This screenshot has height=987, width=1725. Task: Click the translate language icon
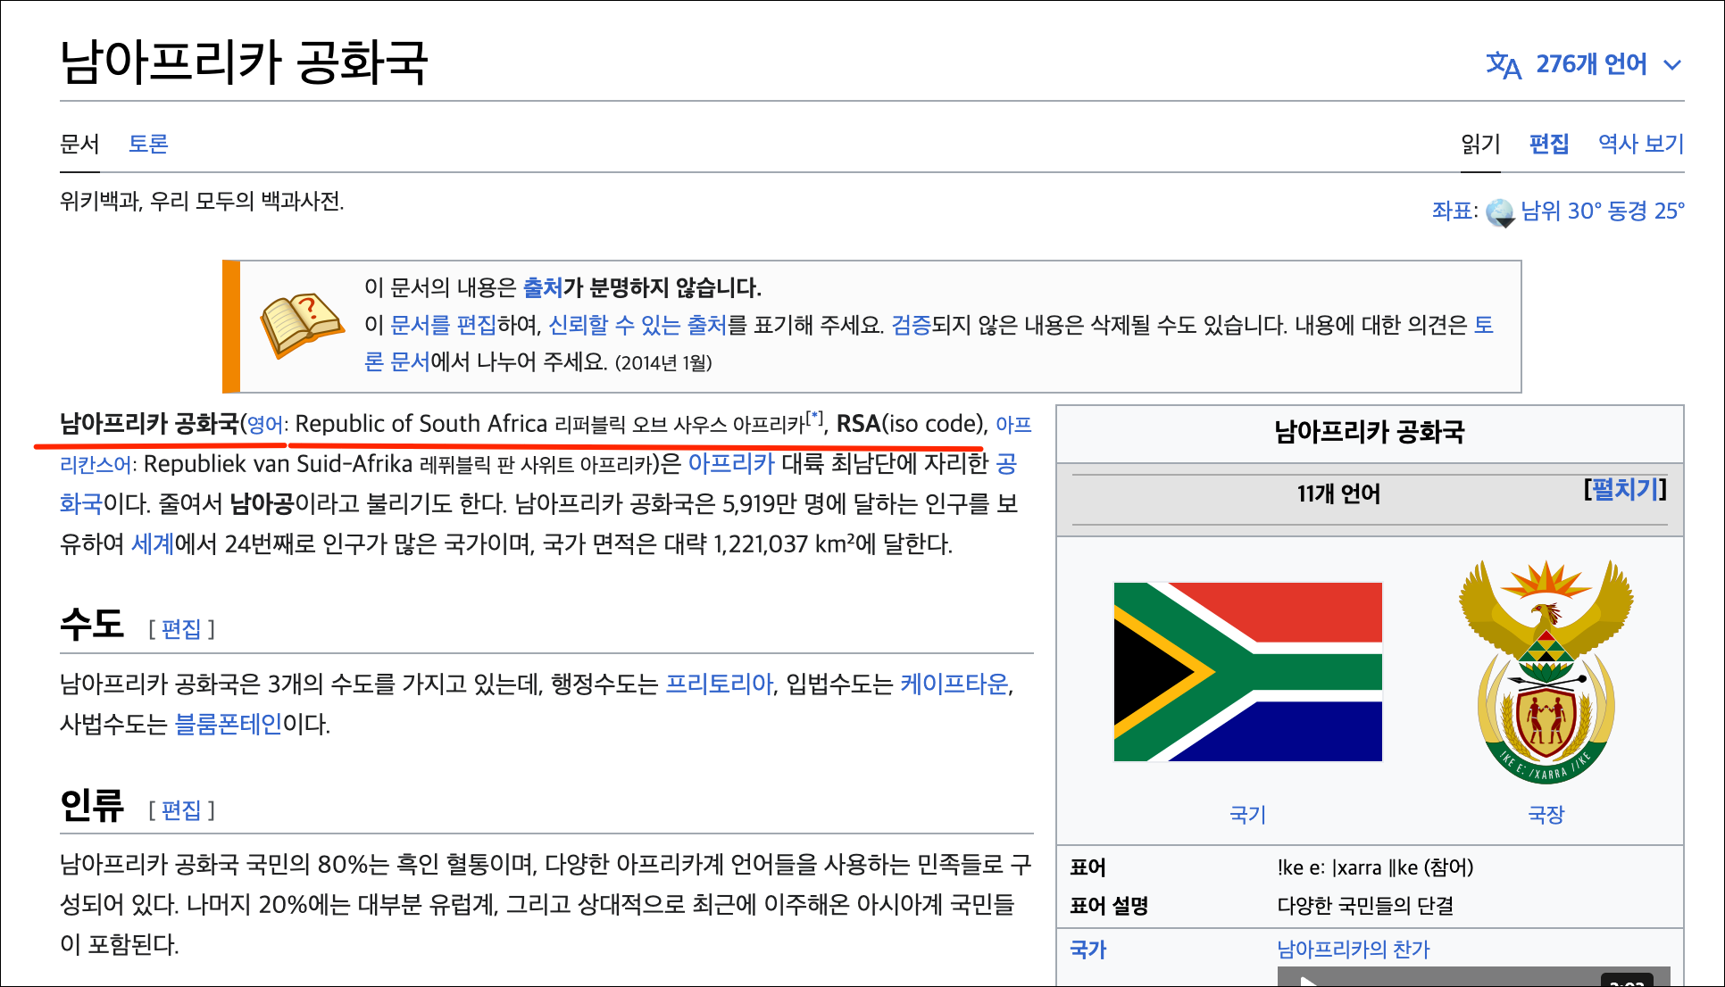click(1504, 65)
